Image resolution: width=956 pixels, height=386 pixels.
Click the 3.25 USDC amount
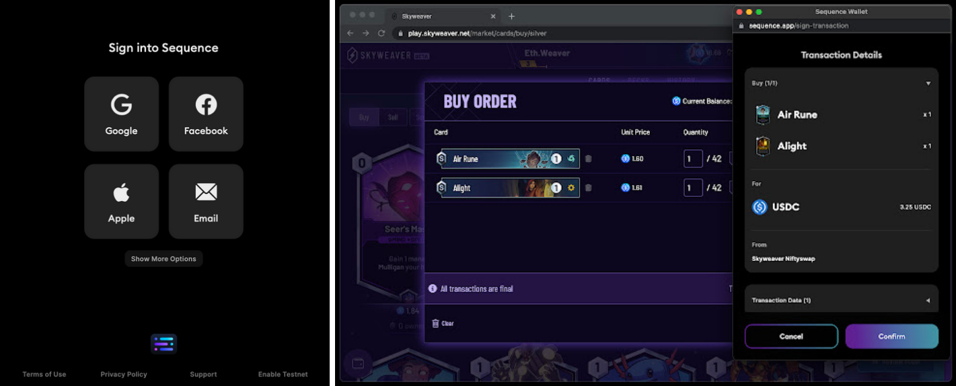915,207
